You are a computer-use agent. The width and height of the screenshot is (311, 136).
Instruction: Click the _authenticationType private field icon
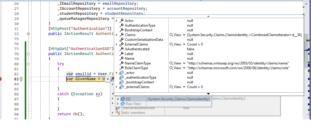tap(121, 77)
